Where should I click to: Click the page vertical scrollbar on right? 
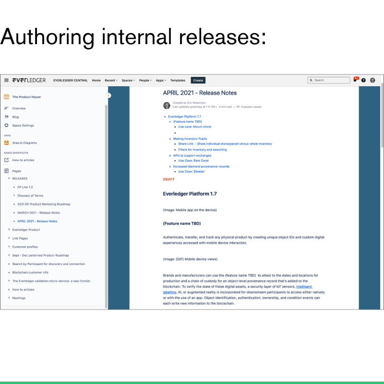click(x=382, y=115)
